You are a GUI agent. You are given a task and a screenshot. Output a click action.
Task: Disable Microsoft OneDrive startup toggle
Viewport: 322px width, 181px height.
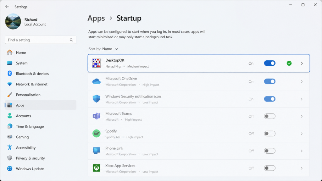pyautogui.click(x=269, y=81)
